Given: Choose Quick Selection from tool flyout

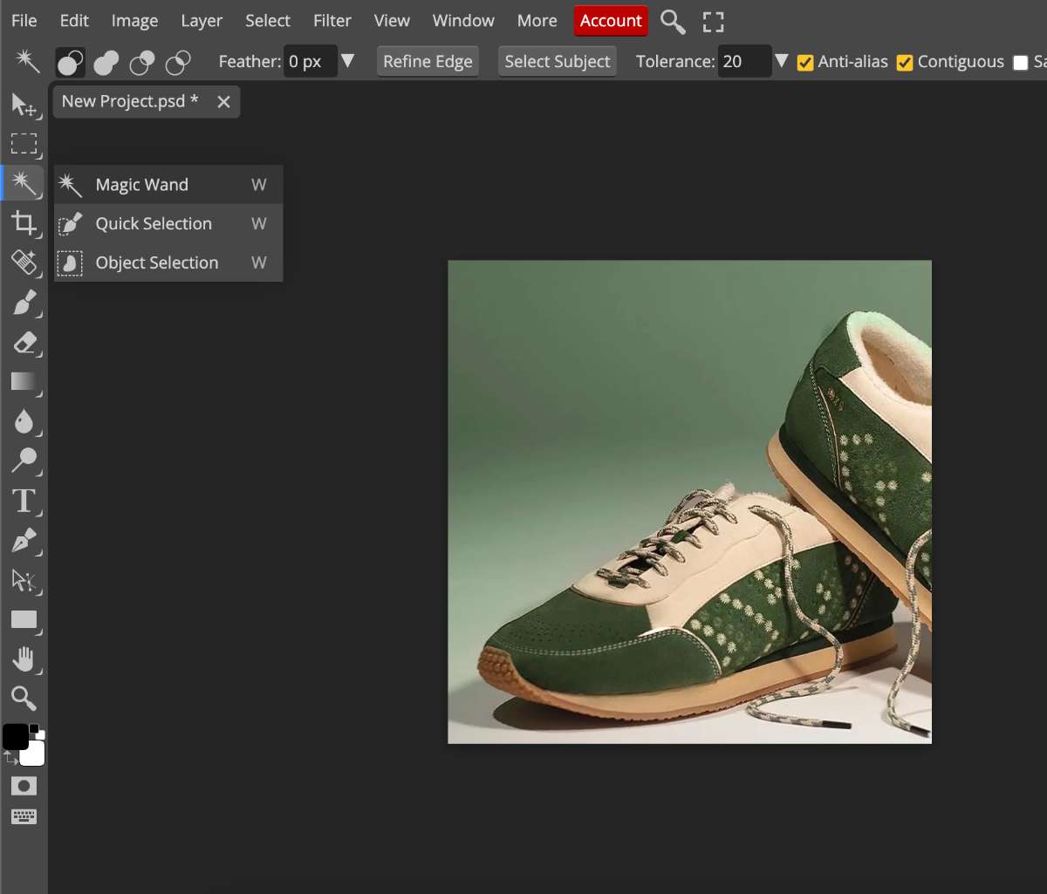Looking at the screenshot, I should pyautogui.click(x=154, y=224).
